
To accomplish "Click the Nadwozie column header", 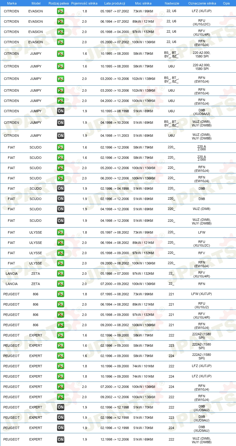I will coord(172,3).
